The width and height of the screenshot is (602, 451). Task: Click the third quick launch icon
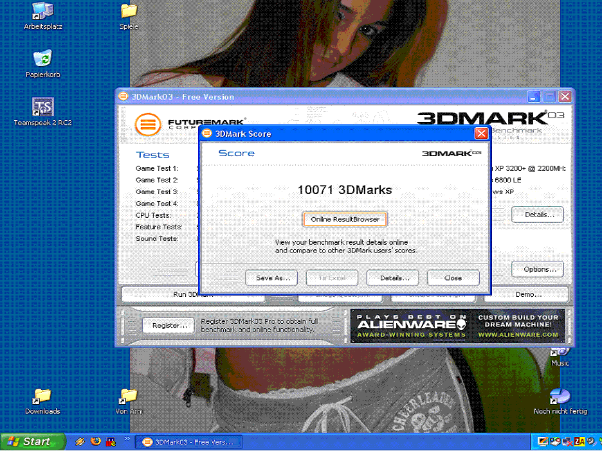(111, 442)
